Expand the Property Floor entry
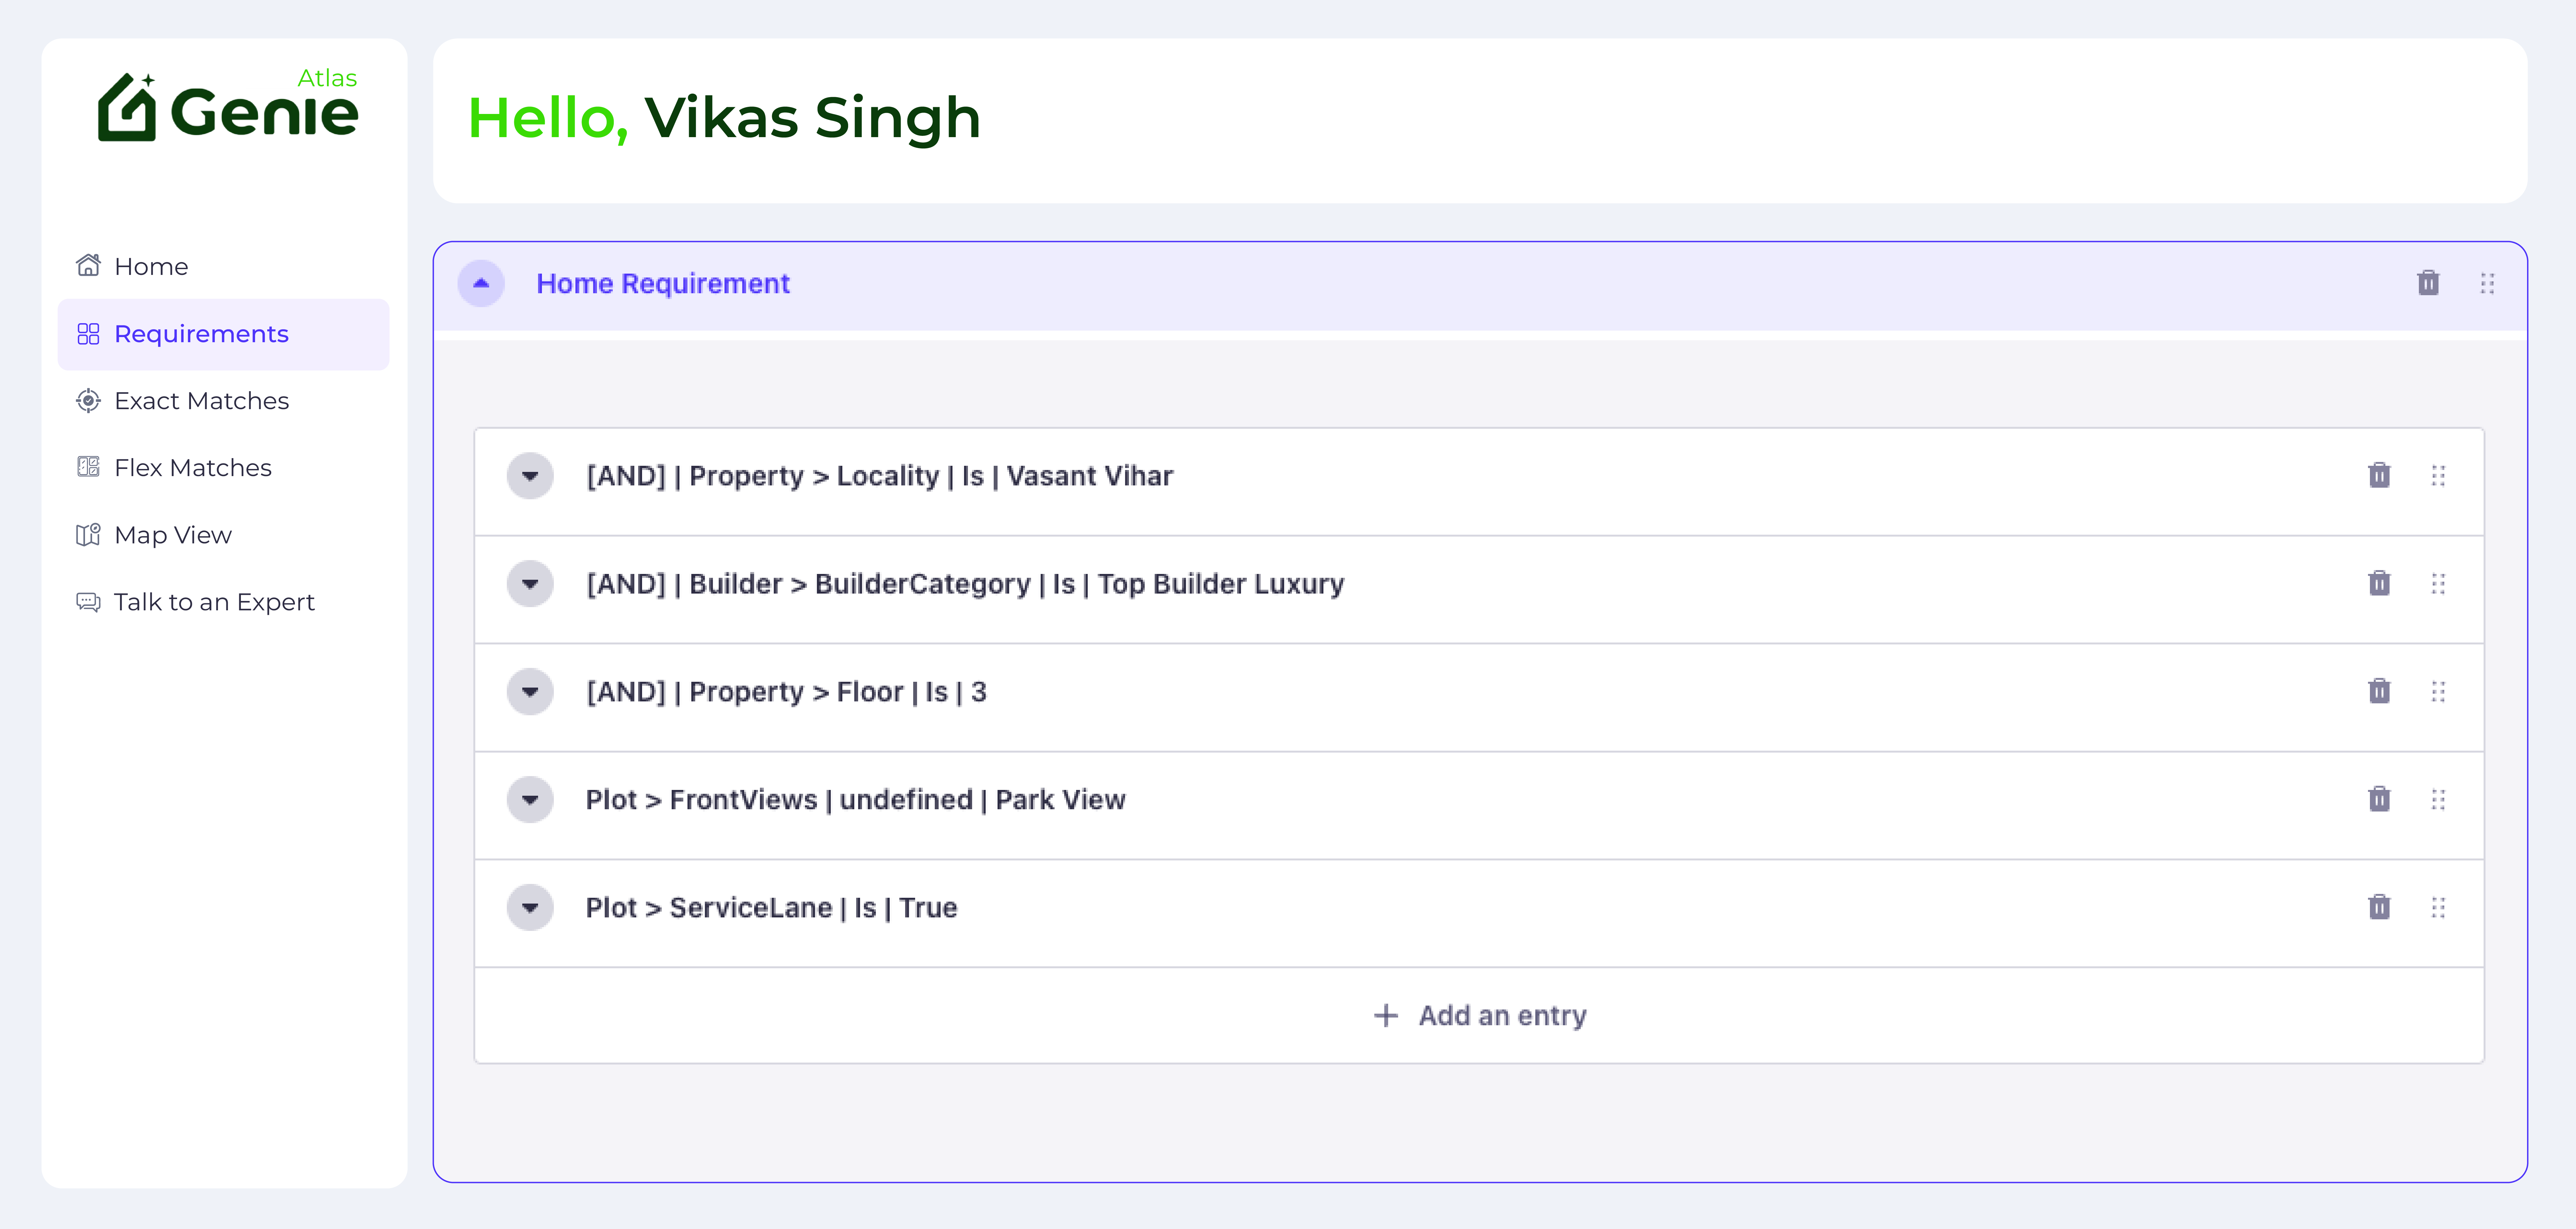Image resolution: width=2576 pixels, height=1229 pixels. (x=530, y=692)
